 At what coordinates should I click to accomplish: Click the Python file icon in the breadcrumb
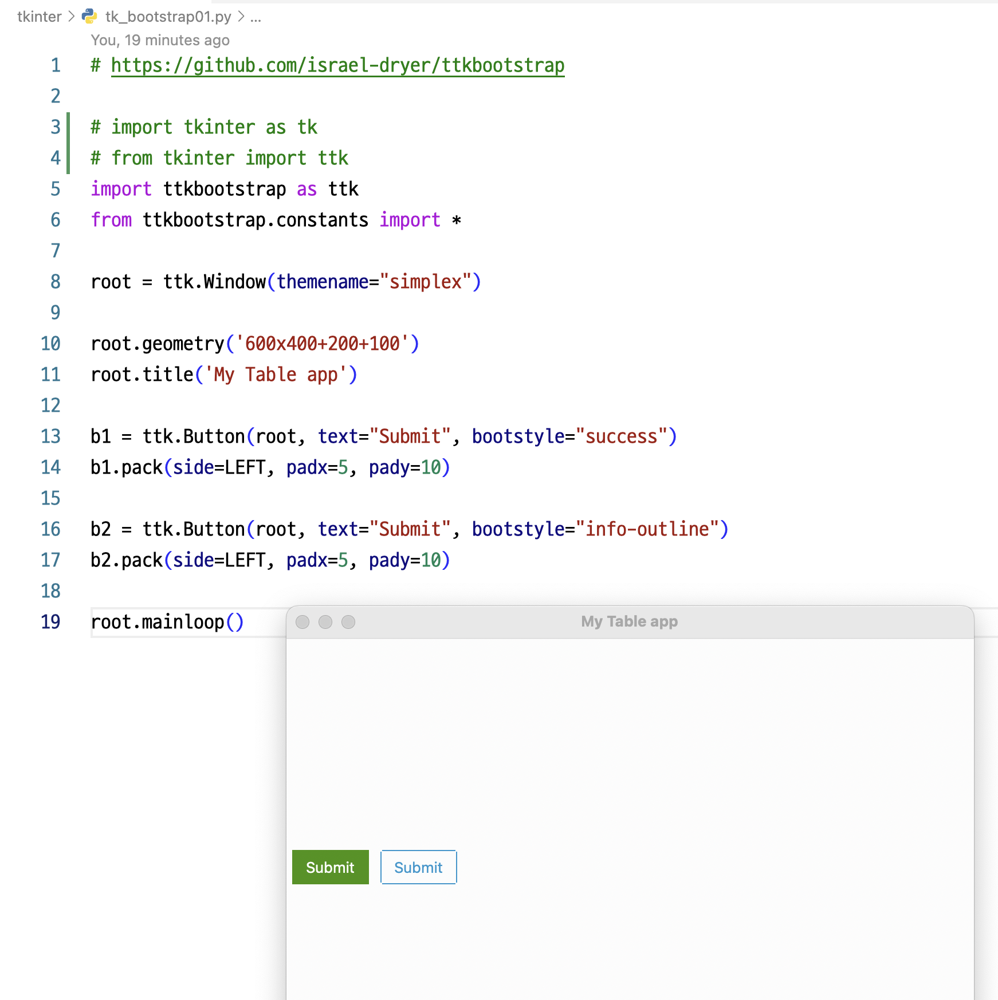(x=89, y=17)
